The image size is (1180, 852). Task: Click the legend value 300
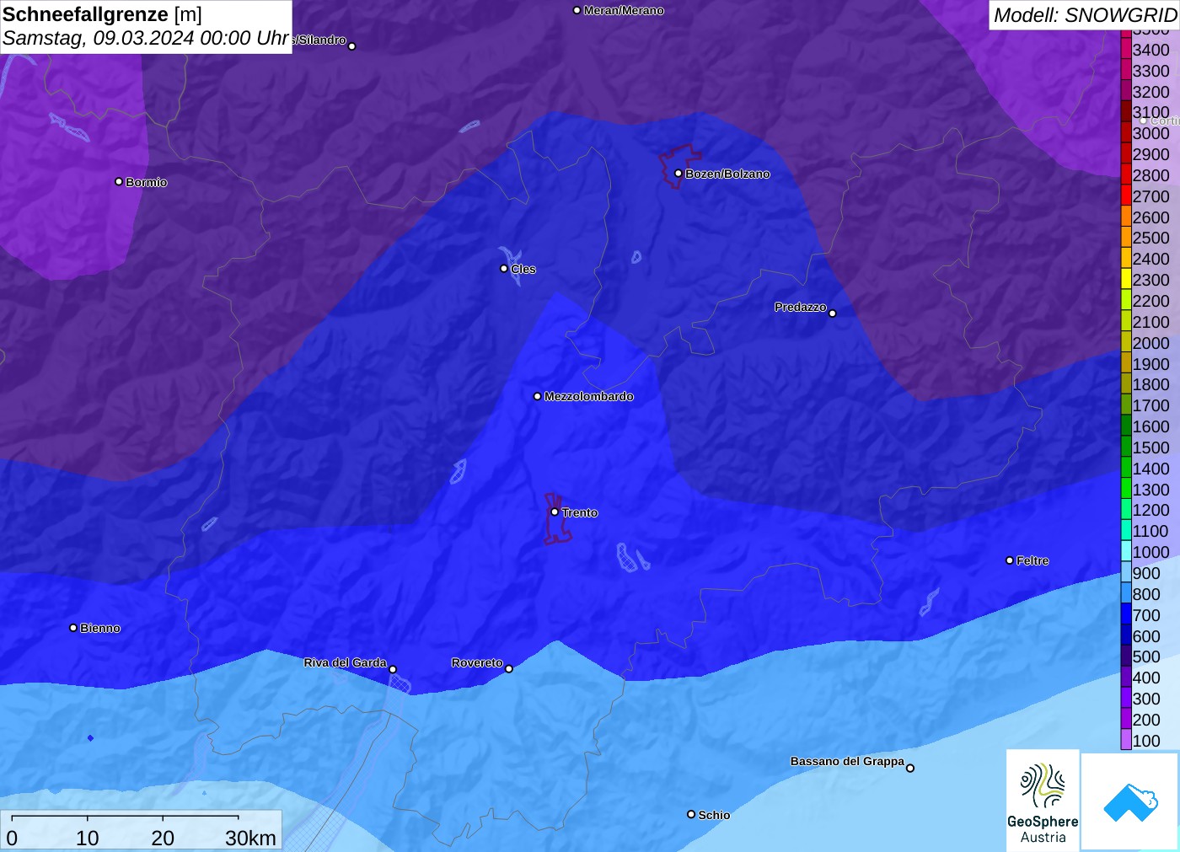1146,699
